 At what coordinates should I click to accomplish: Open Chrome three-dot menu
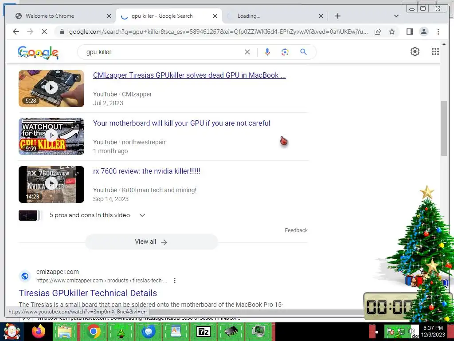tap(438, 32)
